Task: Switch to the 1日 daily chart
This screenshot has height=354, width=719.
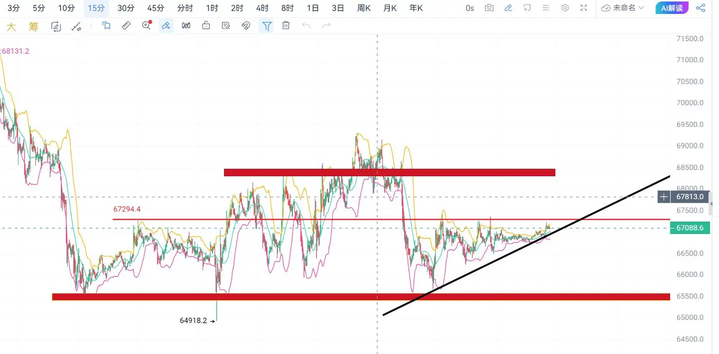Action: (313, 8)
